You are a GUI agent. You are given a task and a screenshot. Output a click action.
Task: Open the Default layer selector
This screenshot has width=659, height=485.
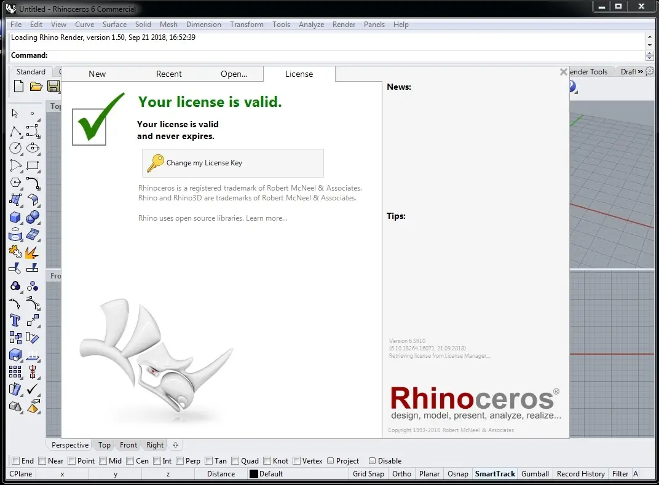(x=271, y=474)
